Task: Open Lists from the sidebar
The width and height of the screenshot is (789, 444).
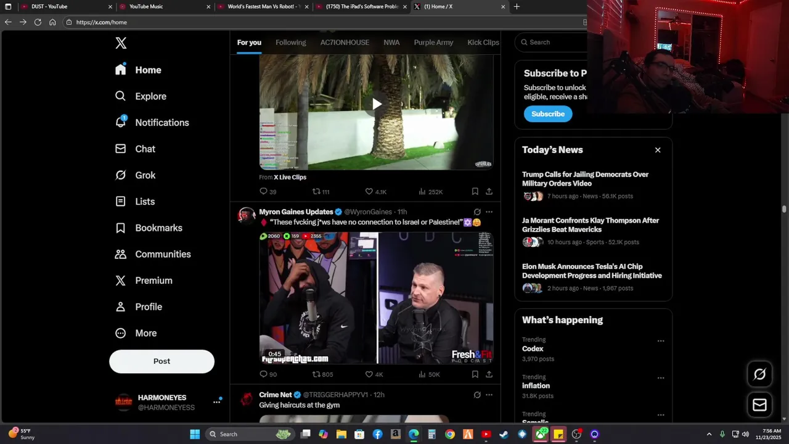Action: 135,202
